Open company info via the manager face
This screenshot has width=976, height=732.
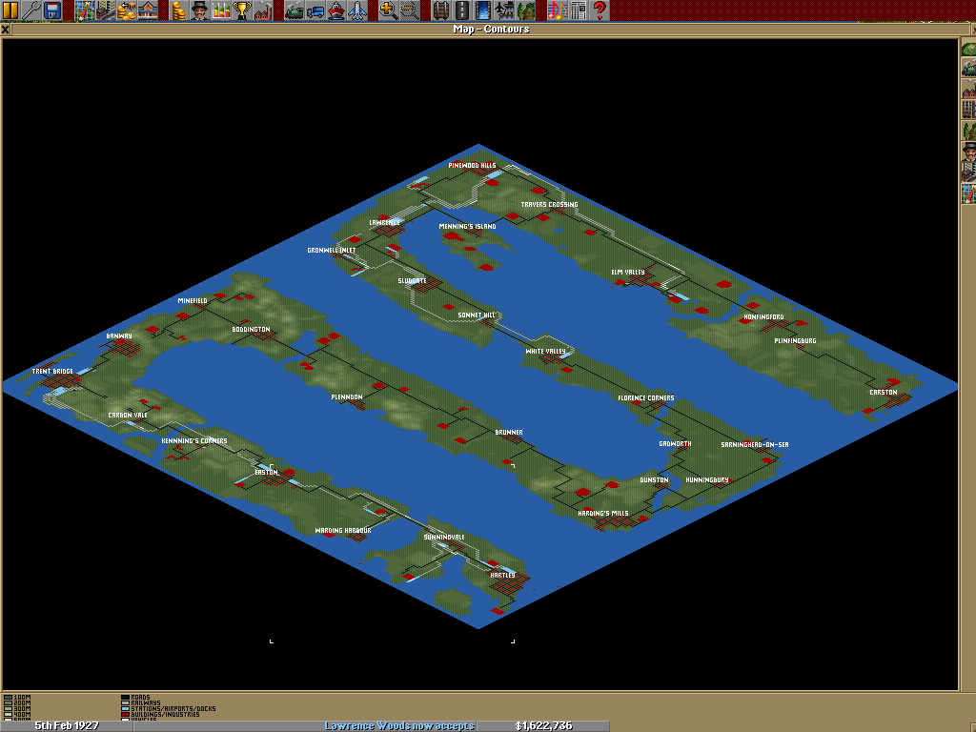[x=200, y=10]
